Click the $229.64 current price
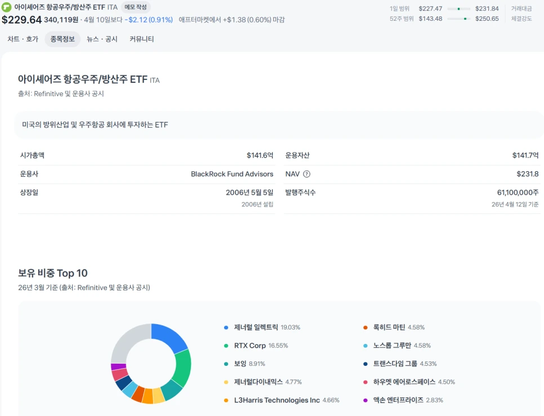The width and height of the screenshot is (544, 416). (21, 20)
